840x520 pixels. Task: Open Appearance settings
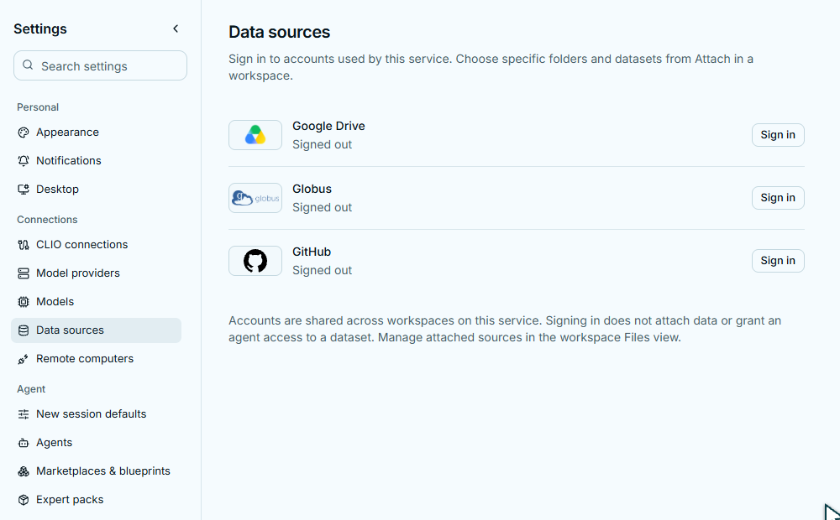click(x=97, y=133)
